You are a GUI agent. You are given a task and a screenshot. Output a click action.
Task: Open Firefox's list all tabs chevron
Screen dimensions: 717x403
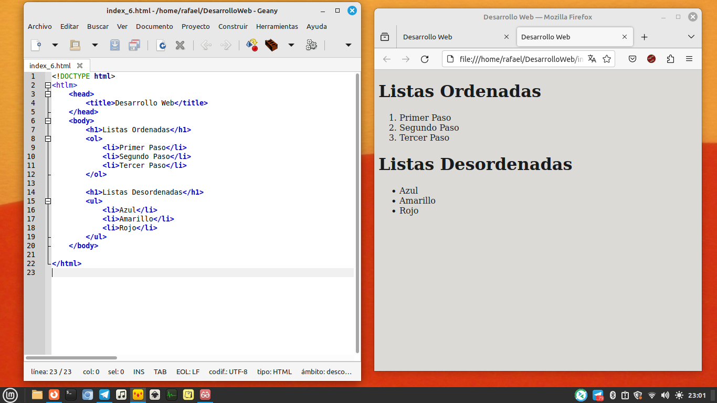click(x=691, y=37)
